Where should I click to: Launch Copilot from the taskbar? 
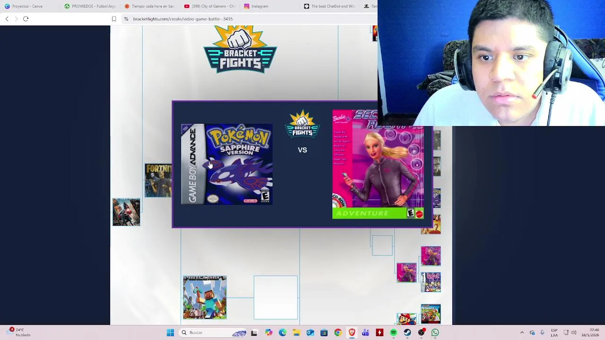268,332
